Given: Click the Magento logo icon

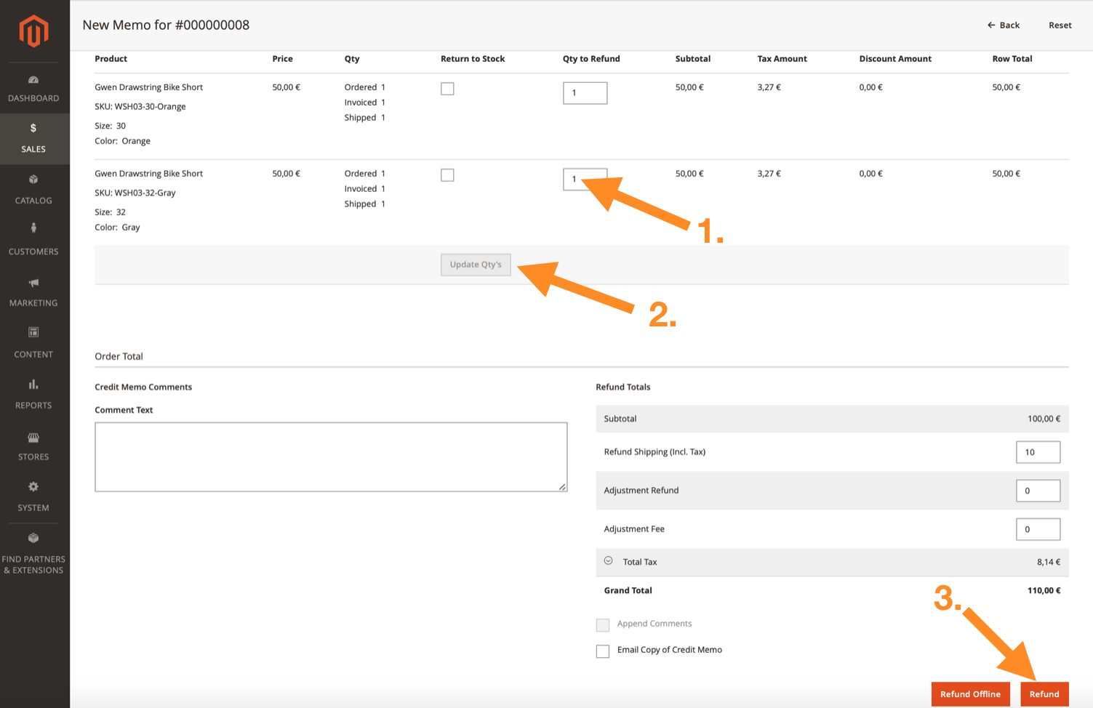Looking at the screenshot, I should 33,31.
